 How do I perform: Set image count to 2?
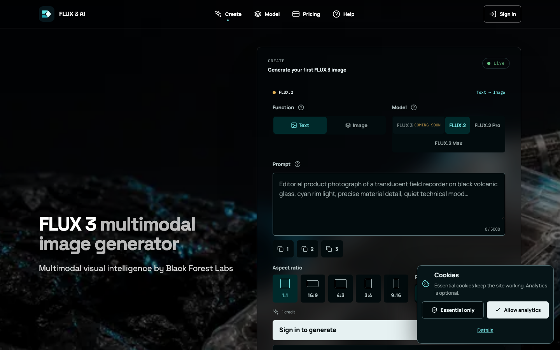(x=307, y=249)
